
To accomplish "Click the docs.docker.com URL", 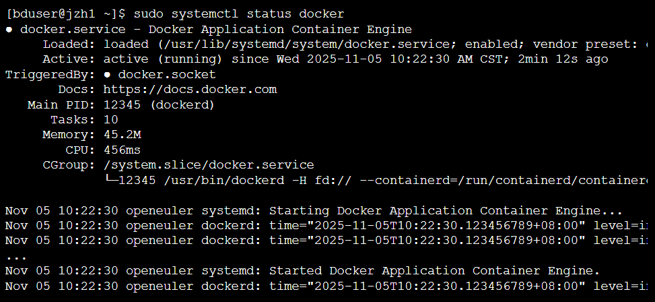I will tap(190, 90).
